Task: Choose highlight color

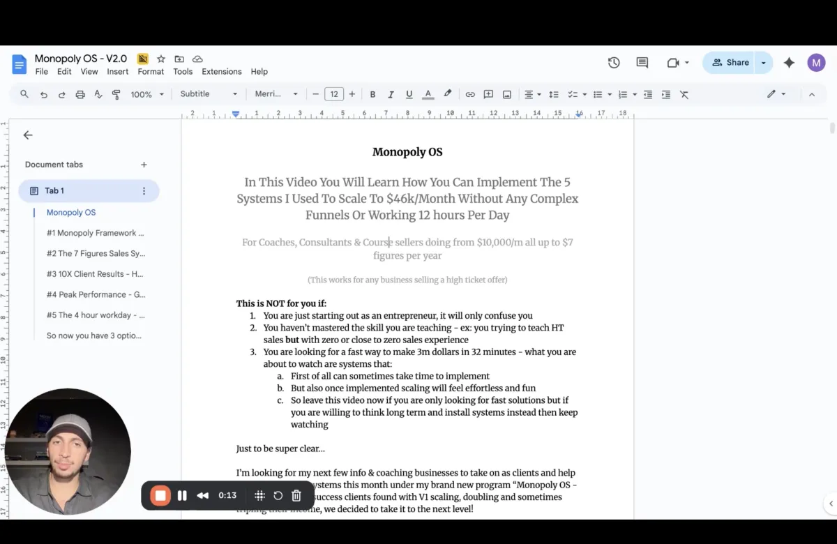Action: click(448, 94)
